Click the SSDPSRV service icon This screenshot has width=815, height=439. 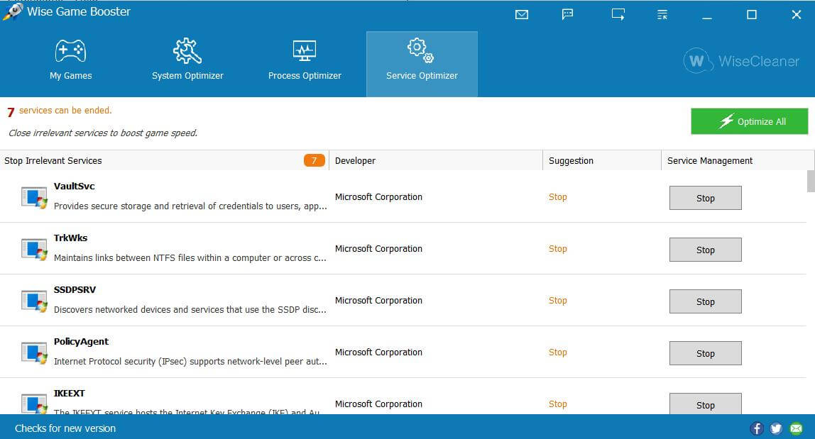pyautogui.click(x=34, y=301)
